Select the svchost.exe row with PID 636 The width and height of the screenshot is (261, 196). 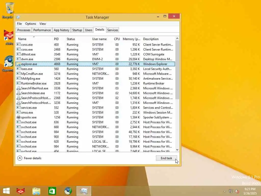coord(95,122)
